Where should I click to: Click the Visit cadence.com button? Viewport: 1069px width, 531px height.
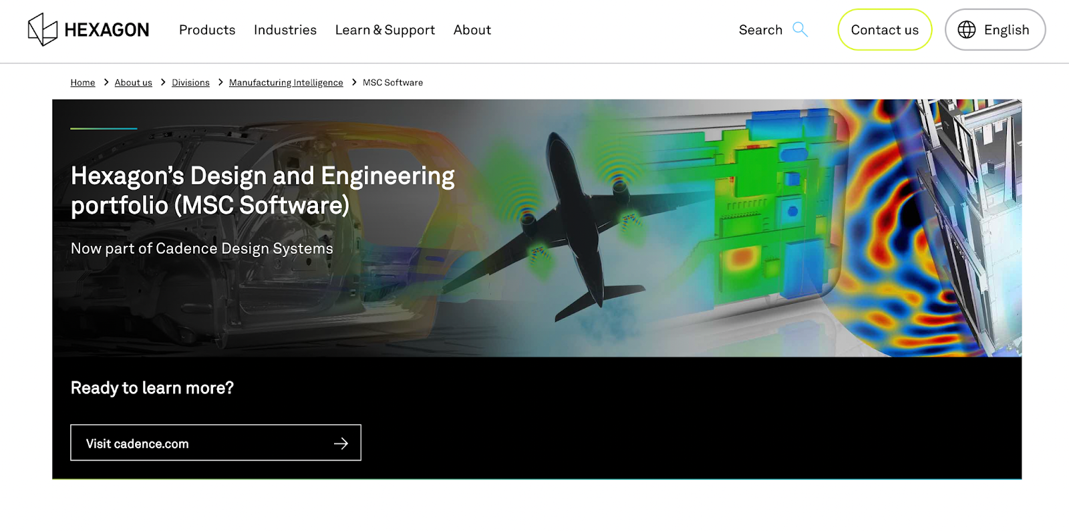point(216,443)
